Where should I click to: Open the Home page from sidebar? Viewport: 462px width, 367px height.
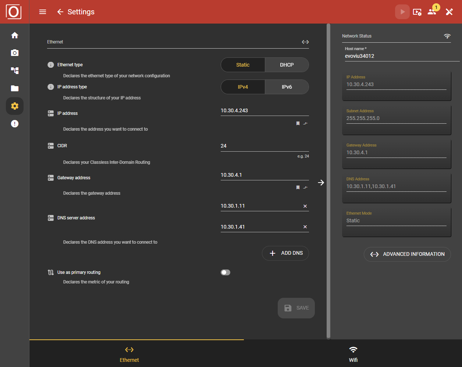pos(15,35)
